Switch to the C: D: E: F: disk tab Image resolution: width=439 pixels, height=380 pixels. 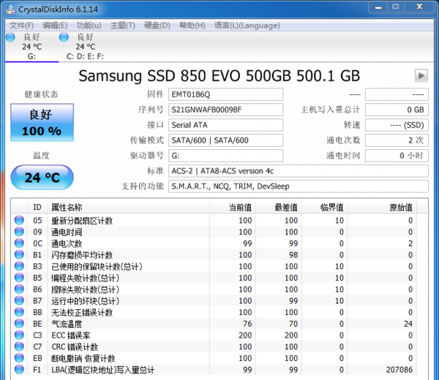(x=85, y=47)
